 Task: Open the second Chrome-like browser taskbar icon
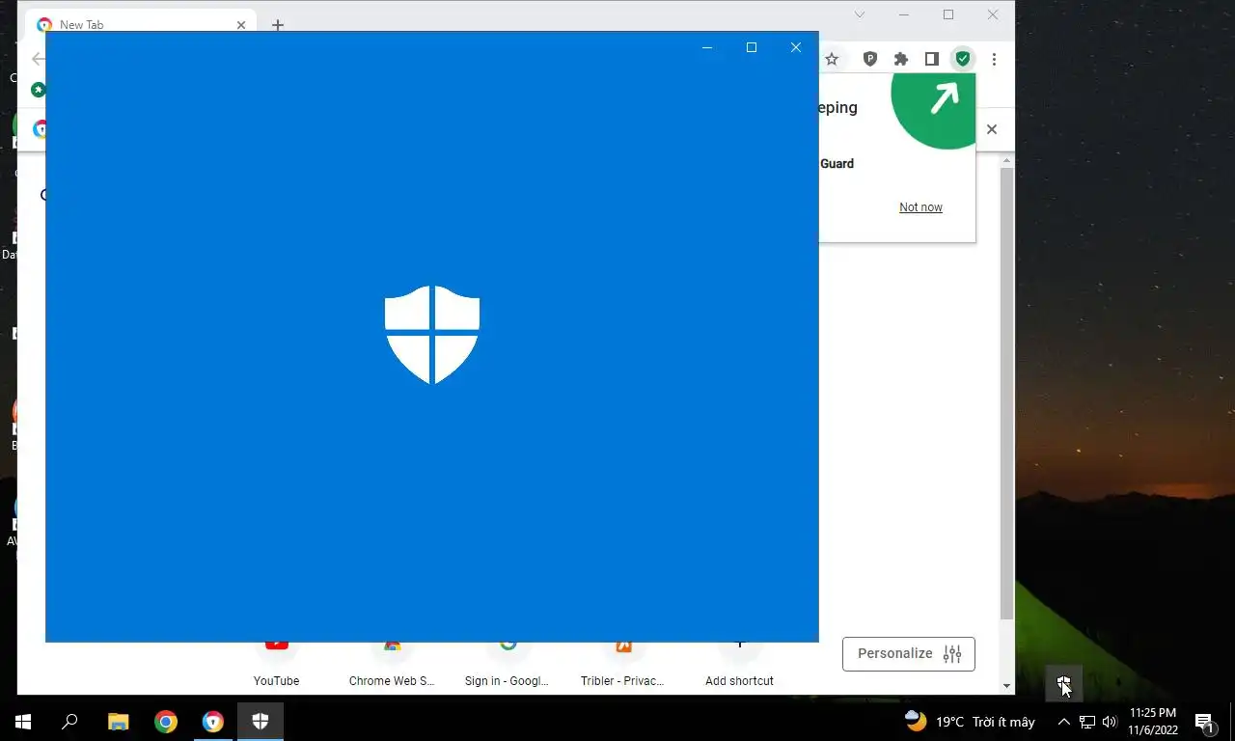[213, 721]
